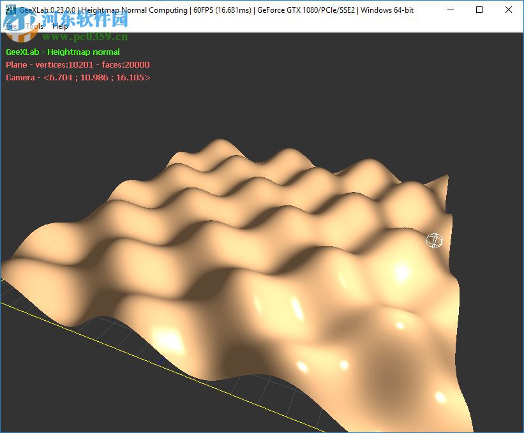Click the Plane vertices counter text
This screenshot has height=433, width=524.
click(x=77, y=64)
